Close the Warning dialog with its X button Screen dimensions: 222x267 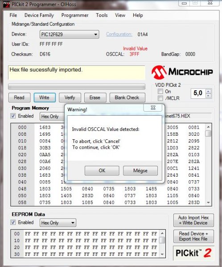(153, 108)
